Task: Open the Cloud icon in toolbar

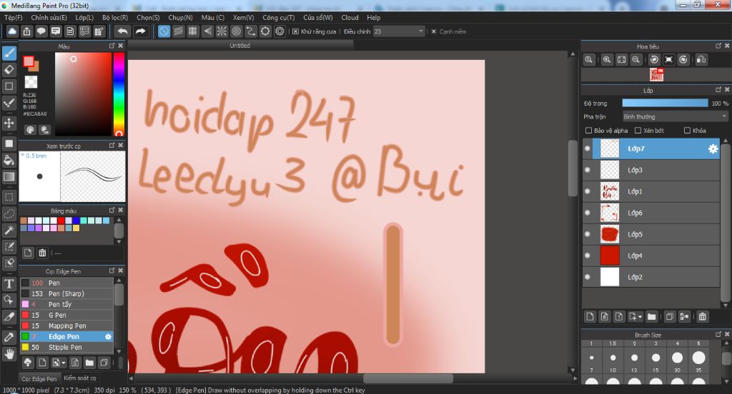Action: (x=12, y=31)
